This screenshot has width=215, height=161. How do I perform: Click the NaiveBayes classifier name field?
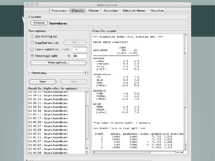click(116, 23)
